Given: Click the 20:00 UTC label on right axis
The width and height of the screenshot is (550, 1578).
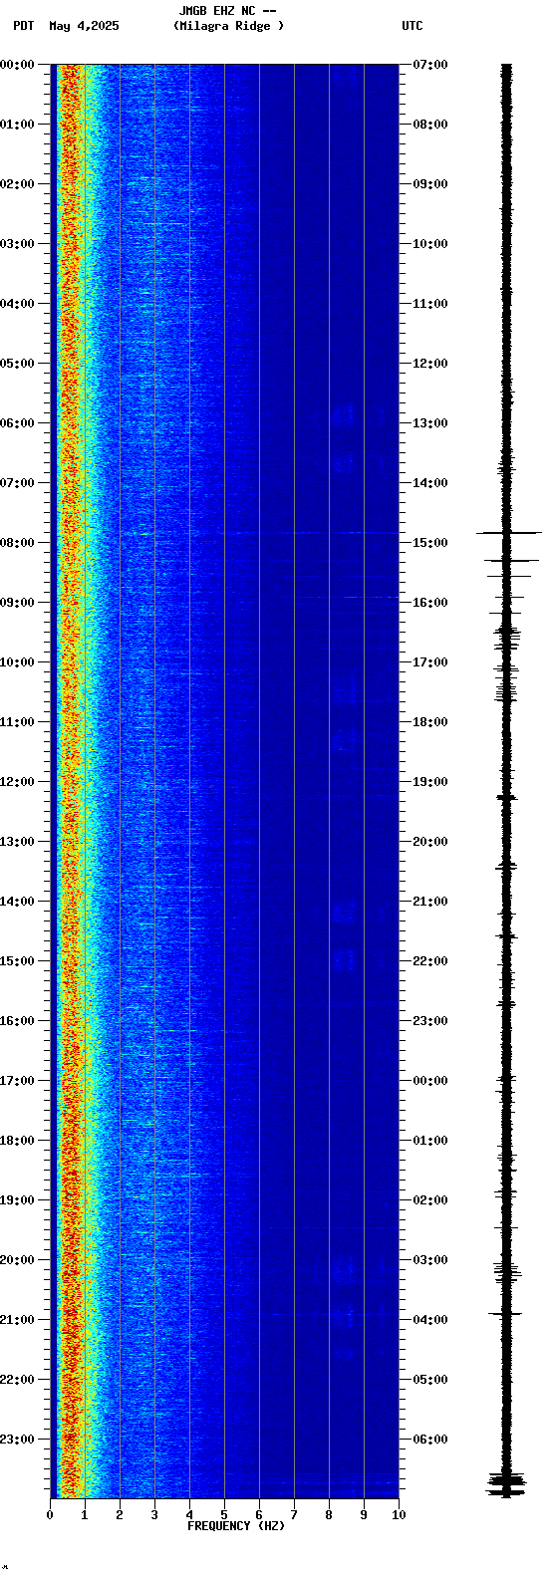Looking at the screenshot, I should [430, 842].
